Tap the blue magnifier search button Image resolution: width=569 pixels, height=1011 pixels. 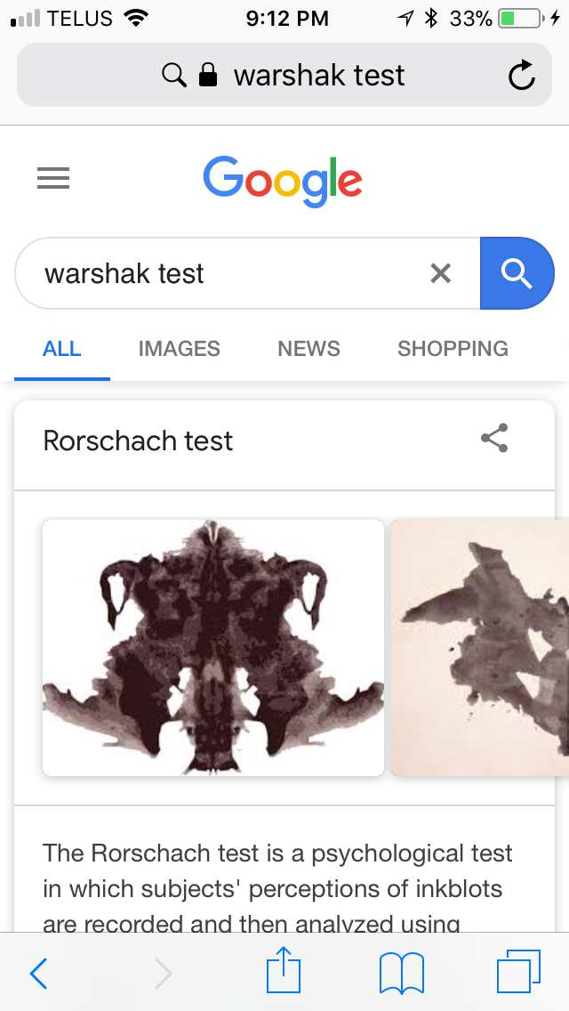point(517,273)
